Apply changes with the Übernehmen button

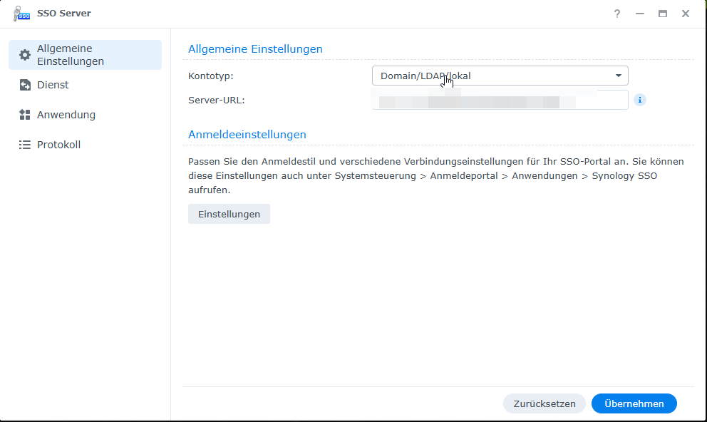click(634, 403)
